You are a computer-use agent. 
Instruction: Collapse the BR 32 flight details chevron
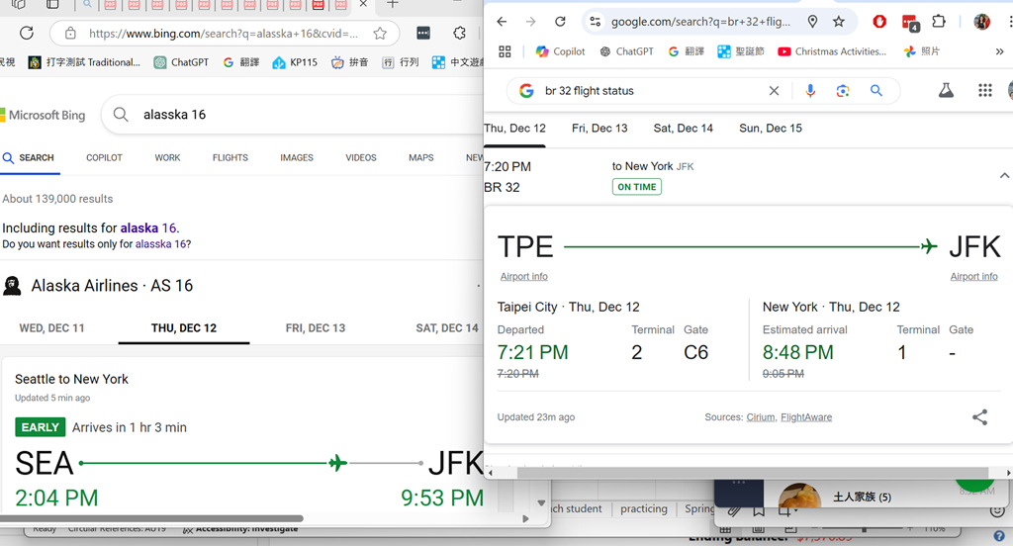coord(1004,176)
